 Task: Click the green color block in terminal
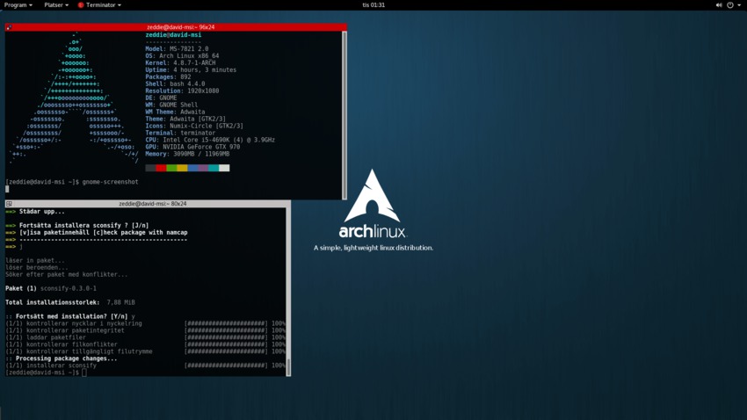pyautogui.click(x=171, y=168)
